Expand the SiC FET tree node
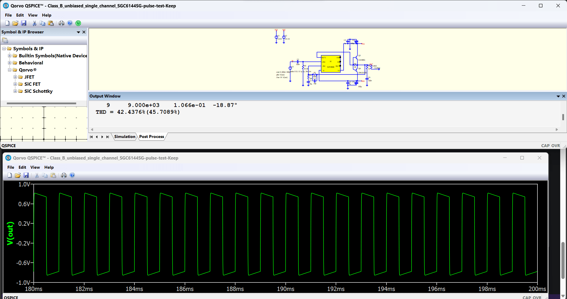The width and height of the screenshot is (567, 299). pyautogui.click(x=15, y=84)
